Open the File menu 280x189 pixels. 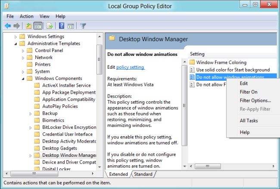pos(10,16)
